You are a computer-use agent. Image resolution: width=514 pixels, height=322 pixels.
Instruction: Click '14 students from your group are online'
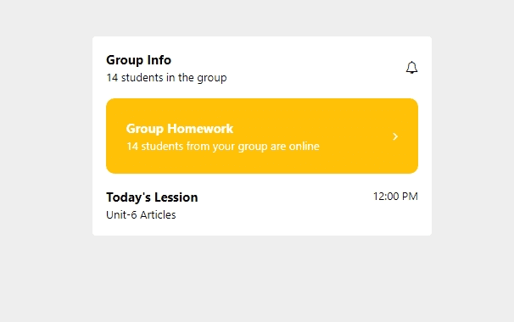(x=223, y=146)
